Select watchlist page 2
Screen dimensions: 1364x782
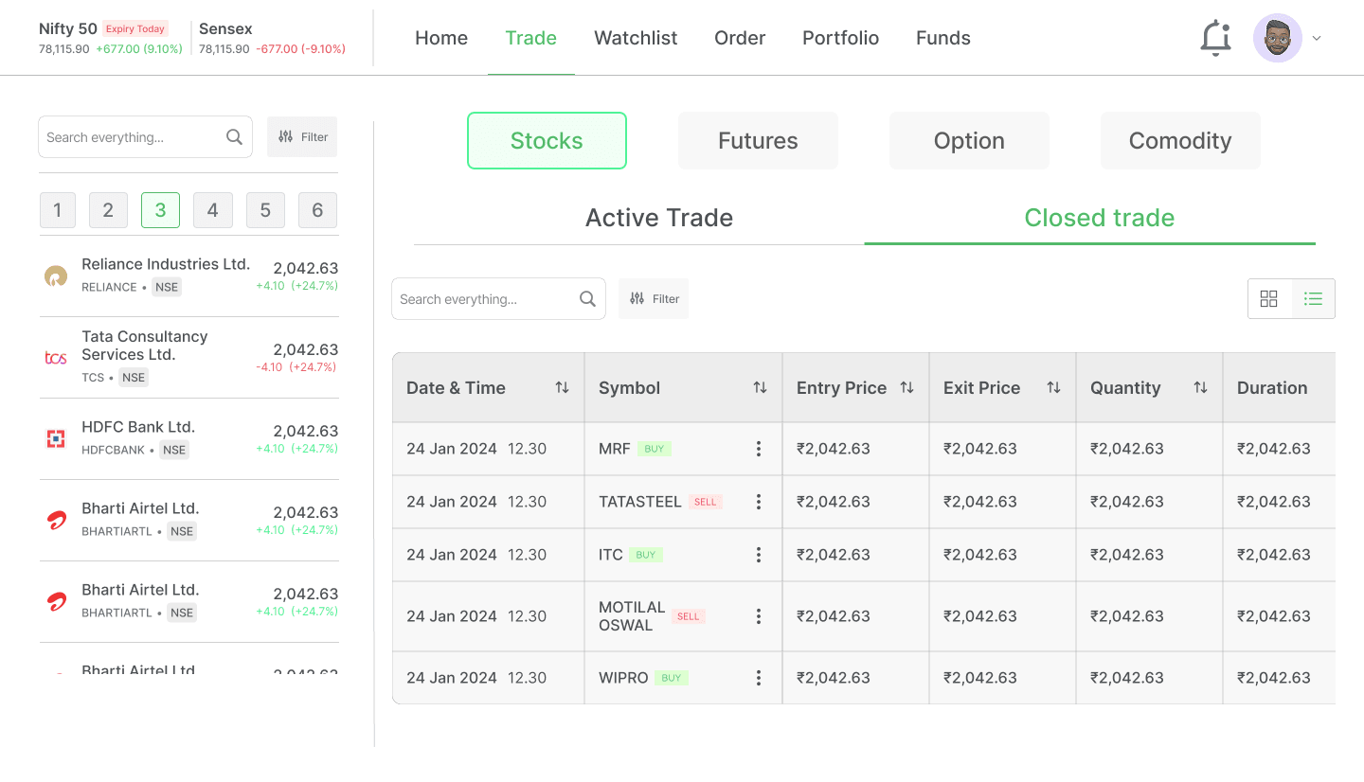coord(108,210)
